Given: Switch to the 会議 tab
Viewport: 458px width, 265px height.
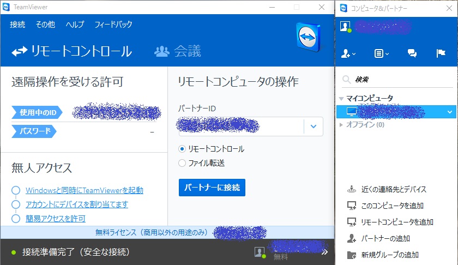Looking at the screenshot, I should (178, 51).
